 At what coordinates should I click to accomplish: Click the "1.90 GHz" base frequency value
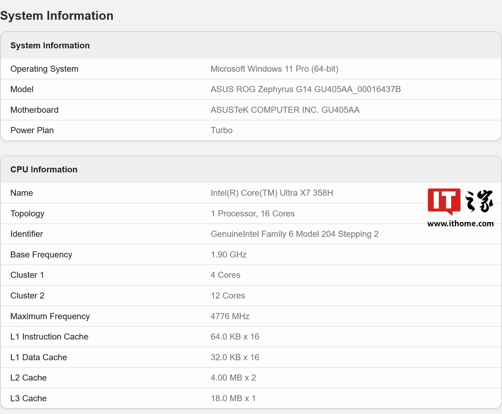229,254
